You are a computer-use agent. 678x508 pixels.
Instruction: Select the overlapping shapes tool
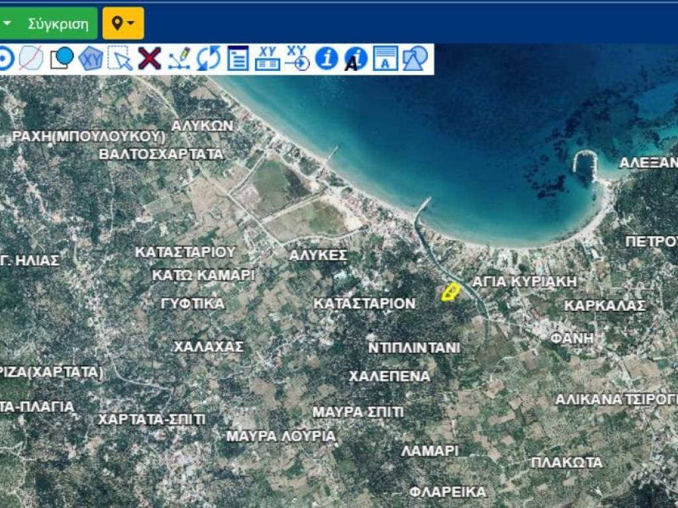click(415, 59)
